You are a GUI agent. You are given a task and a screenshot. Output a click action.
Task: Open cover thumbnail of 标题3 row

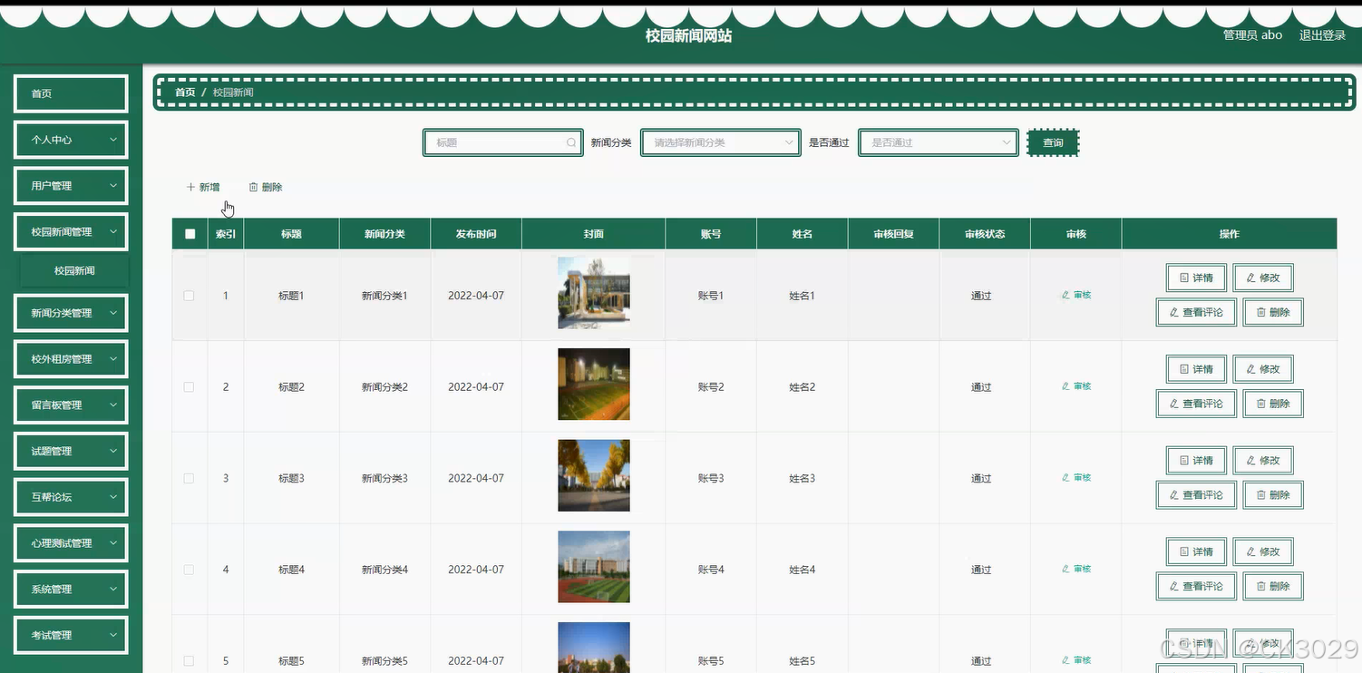click(x=594, y=476)
